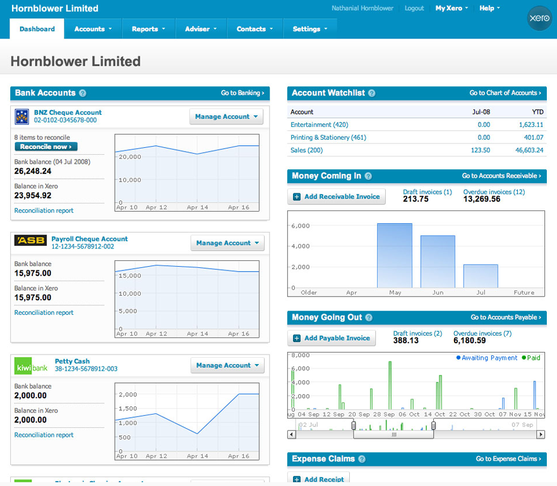Go to Accounts Receivable link
Viewport: 557px width, 486px height.
point(501,176)
